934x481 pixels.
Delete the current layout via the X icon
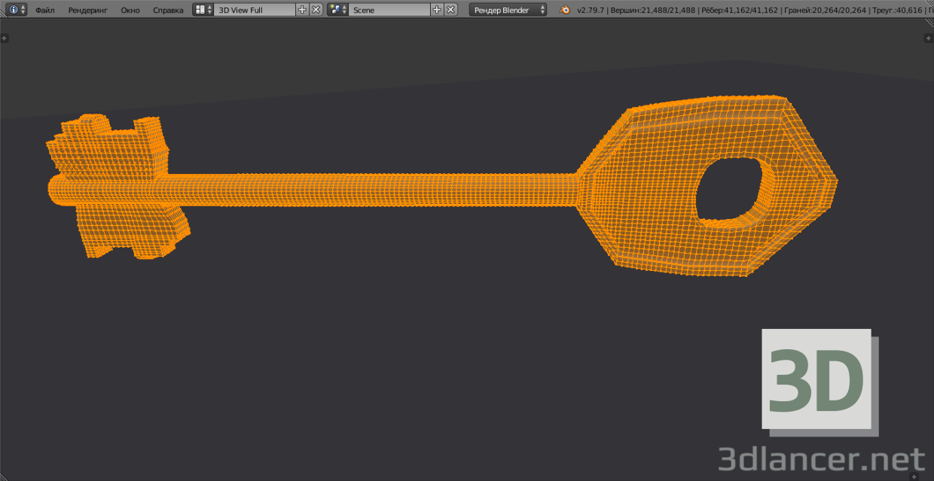point(315,10)
